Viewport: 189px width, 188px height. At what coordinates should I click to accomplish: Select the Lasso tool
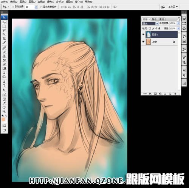click(4, 30)
